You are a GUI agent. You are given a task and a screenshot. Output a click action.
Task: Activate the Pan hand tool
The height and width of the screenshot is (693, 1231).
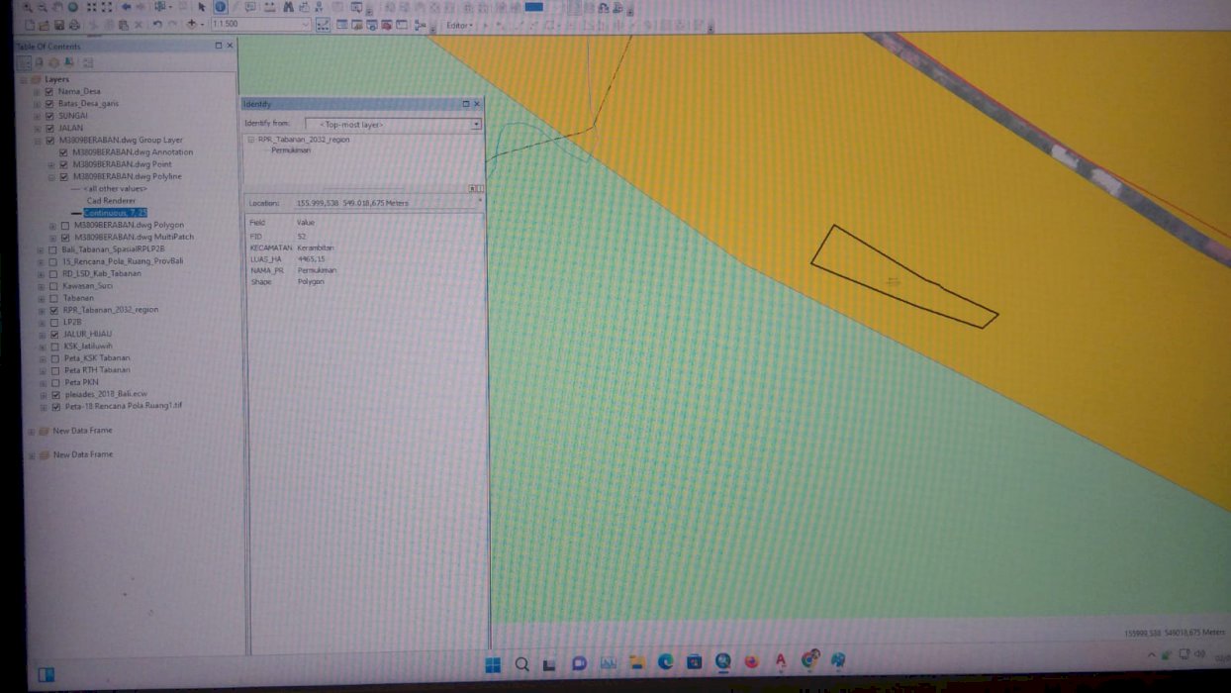(x=57, y=8)
